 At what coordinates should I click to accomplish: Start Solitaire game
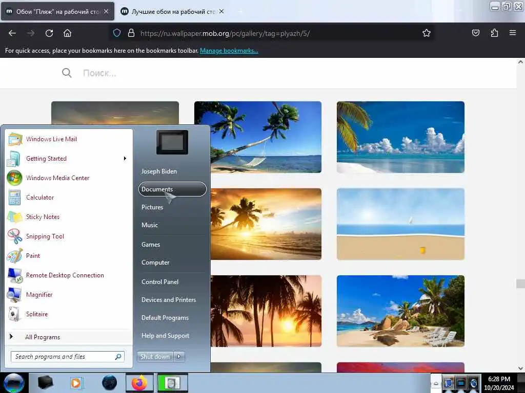click(x=69, y=314)
